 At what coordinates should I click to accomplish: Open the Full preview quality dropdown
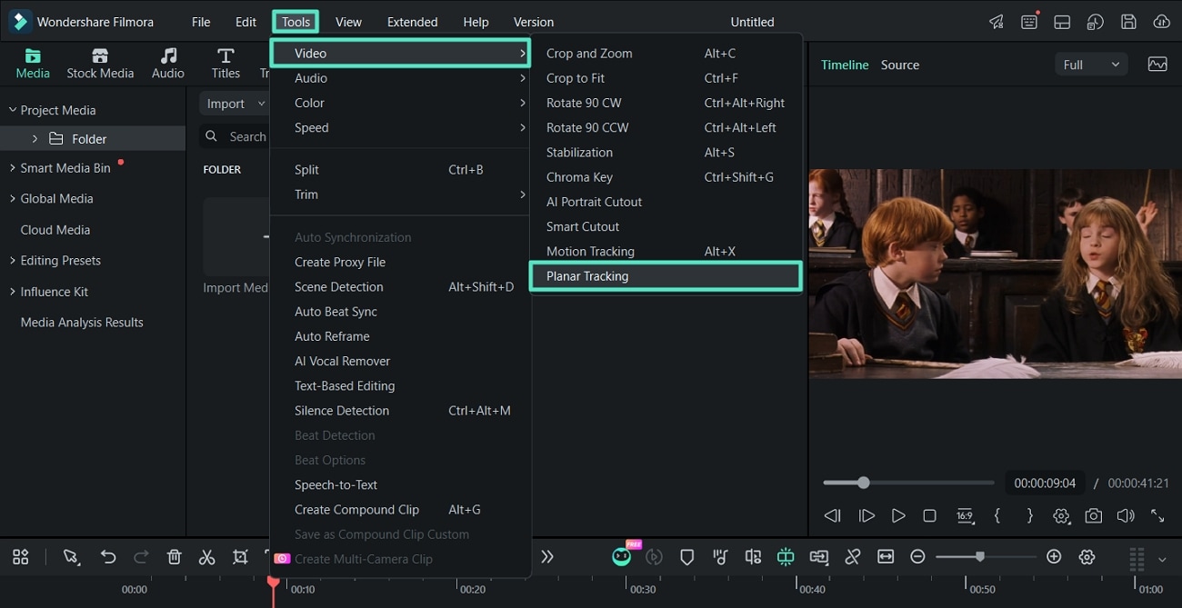tap(1091, 65)
